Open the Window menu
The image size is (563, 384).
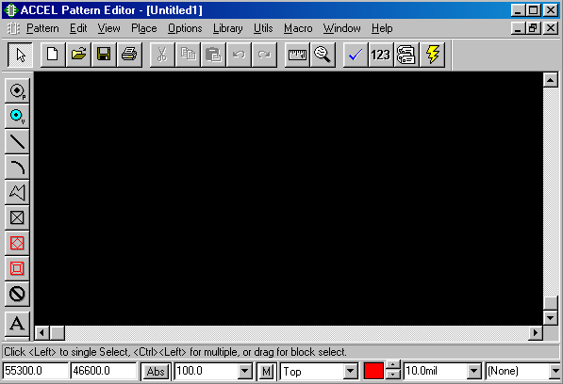341,28
